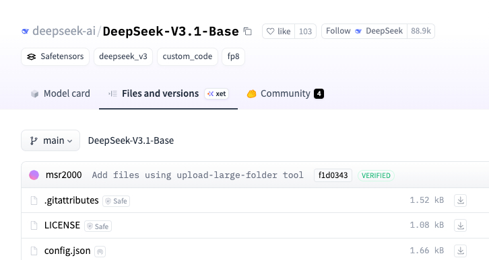Click the DeepSeek-V3.1-Base breadcrumb path
Viewport: 489px width, 260px height.
tap(131, 140)
